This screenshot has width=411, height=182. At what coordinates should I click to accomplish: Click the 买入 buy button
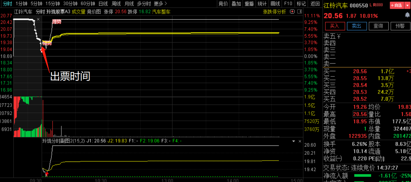(335, 26)
